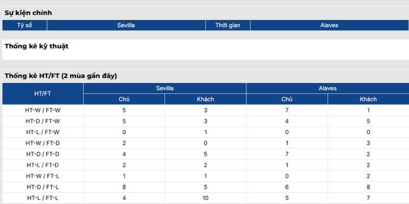Click Sevilla's Khách value 10 in HT-L / FT-L row
Viewport: 409px width, 204px height.
point(206,198)
